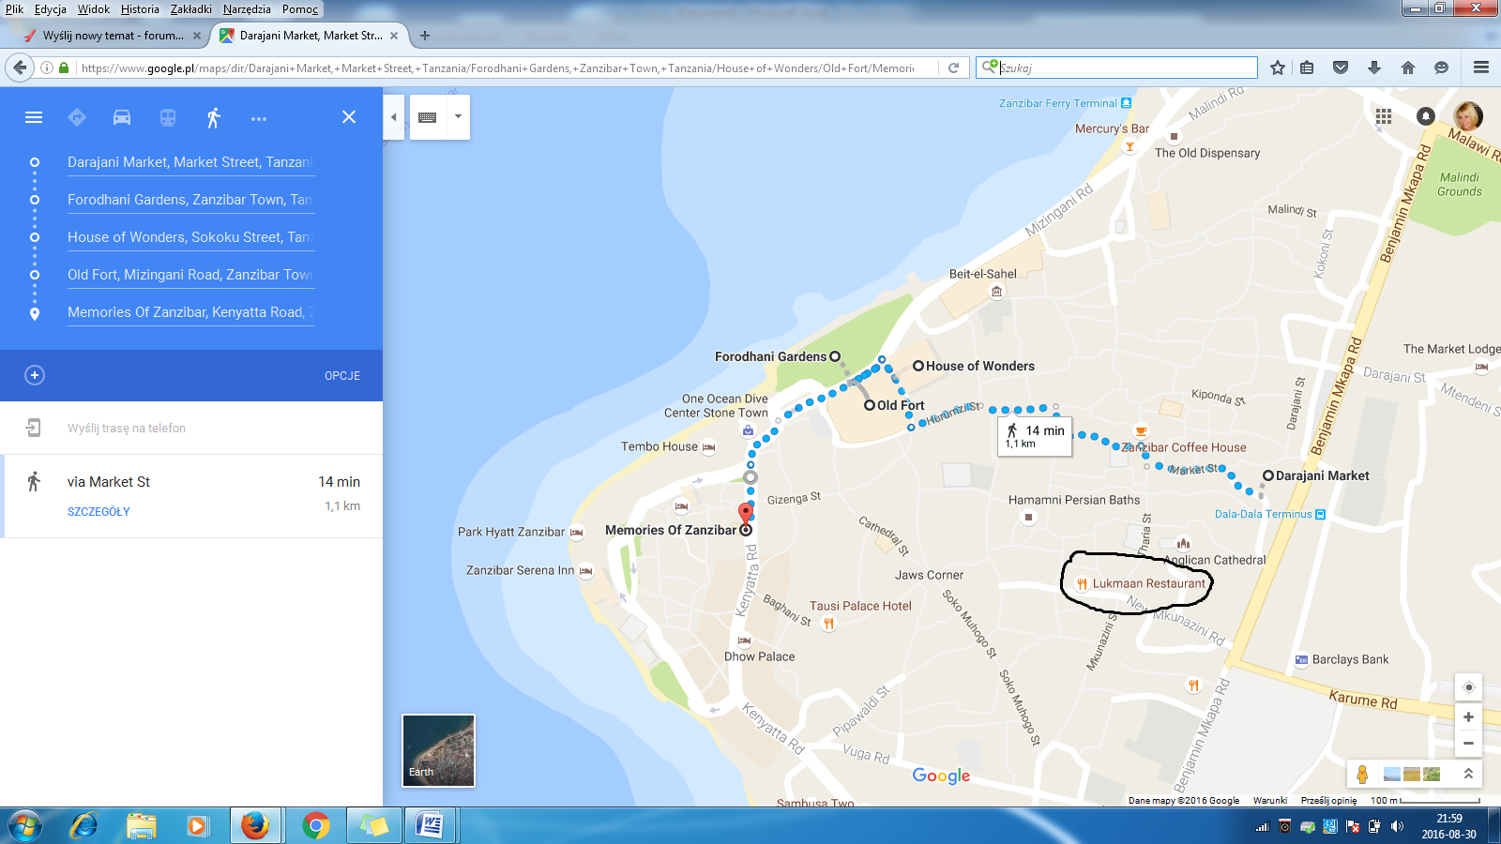This screenshot has height=844, width=1501.
Task: Open SZCZEGÓŁY route details
Action: coord(99,511)
